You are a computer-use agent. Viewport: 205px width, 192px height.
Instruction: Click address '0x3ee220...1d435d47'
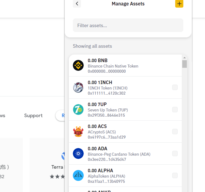107,159
